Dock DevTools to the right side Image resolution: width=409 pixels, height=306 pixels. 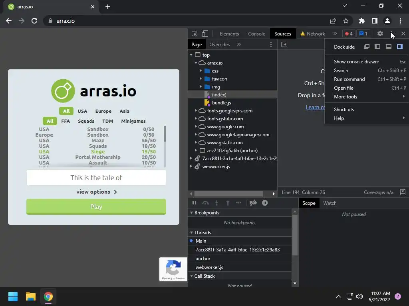tap(400, 47)
